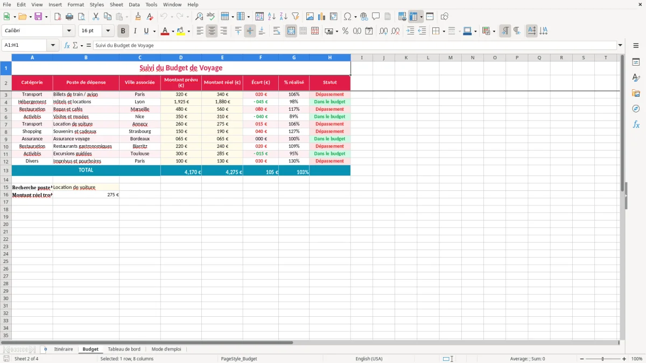The height and width of the screenshot is (363, 646).
Task: Click the formula input line
Action: click(354, 46)
